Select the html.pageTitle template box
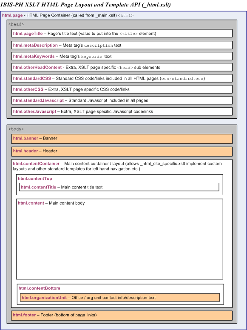Image resolution: width=247 pixels, height=330 pixels. 122,33
